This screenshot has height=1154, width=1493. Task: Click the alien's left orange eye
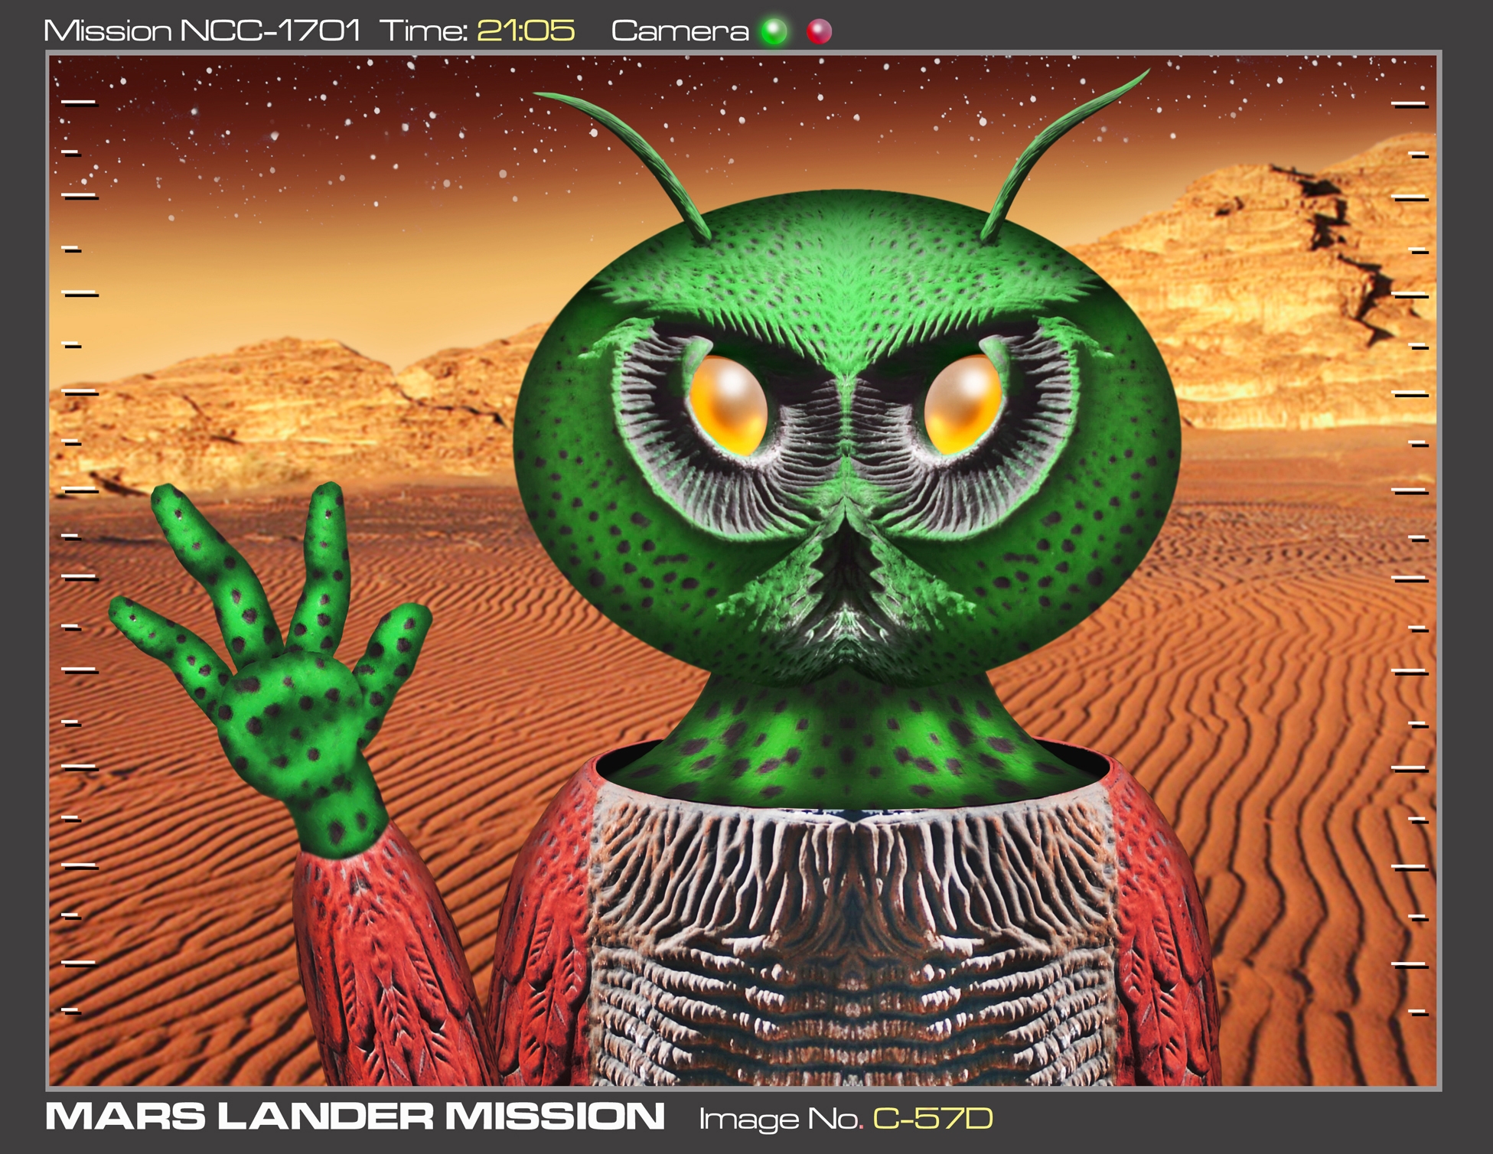728,405
